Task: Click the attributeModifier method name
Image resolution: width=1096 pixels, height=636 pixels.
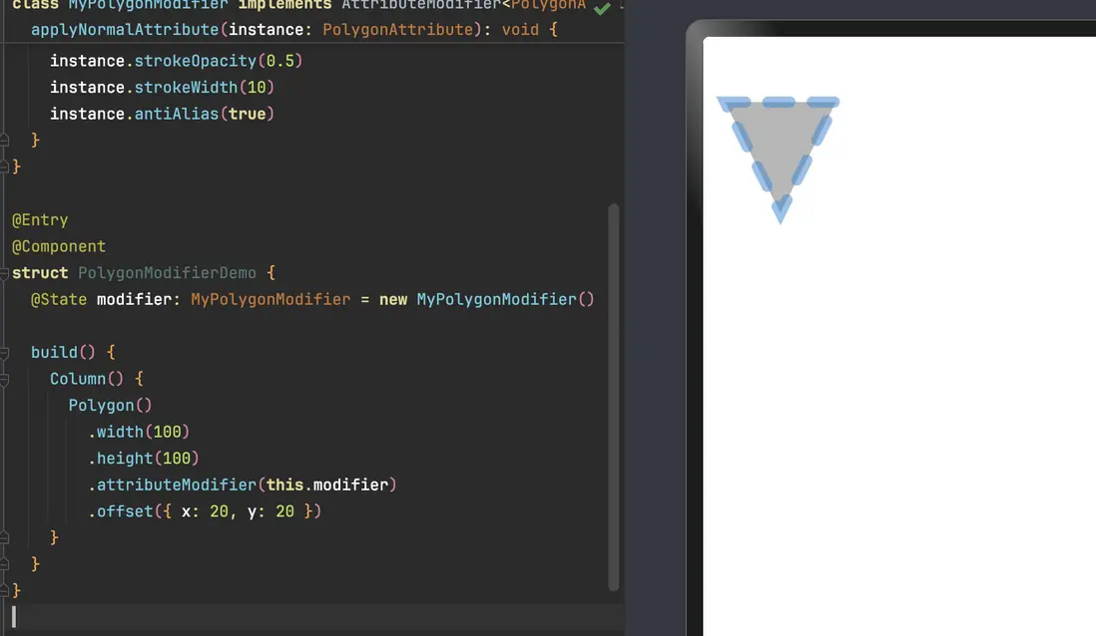Action: (x=176, y=485)
